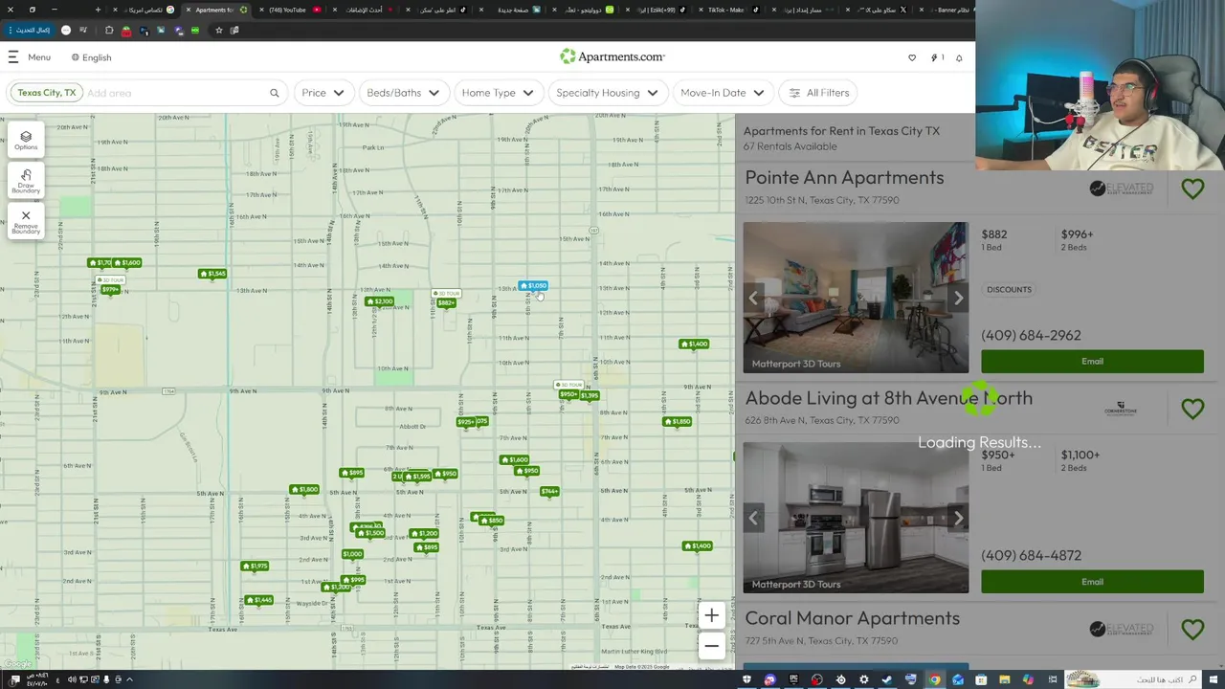The height and width of the screenshot is (689, 1225).
Task: Zoom out the map with minus
Action: 711,646
